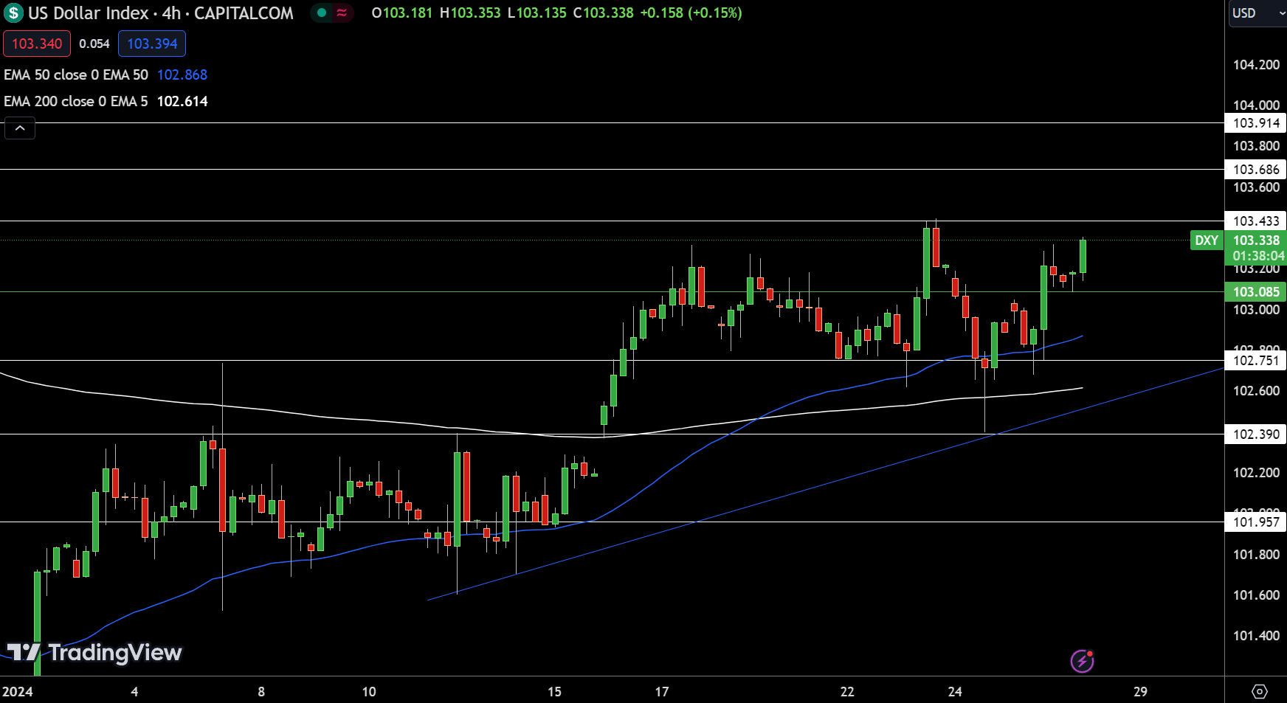Click the blue buy price 103.394 button
The height and width of the screenshot is (703, 1287).
[x=152, y=44]
